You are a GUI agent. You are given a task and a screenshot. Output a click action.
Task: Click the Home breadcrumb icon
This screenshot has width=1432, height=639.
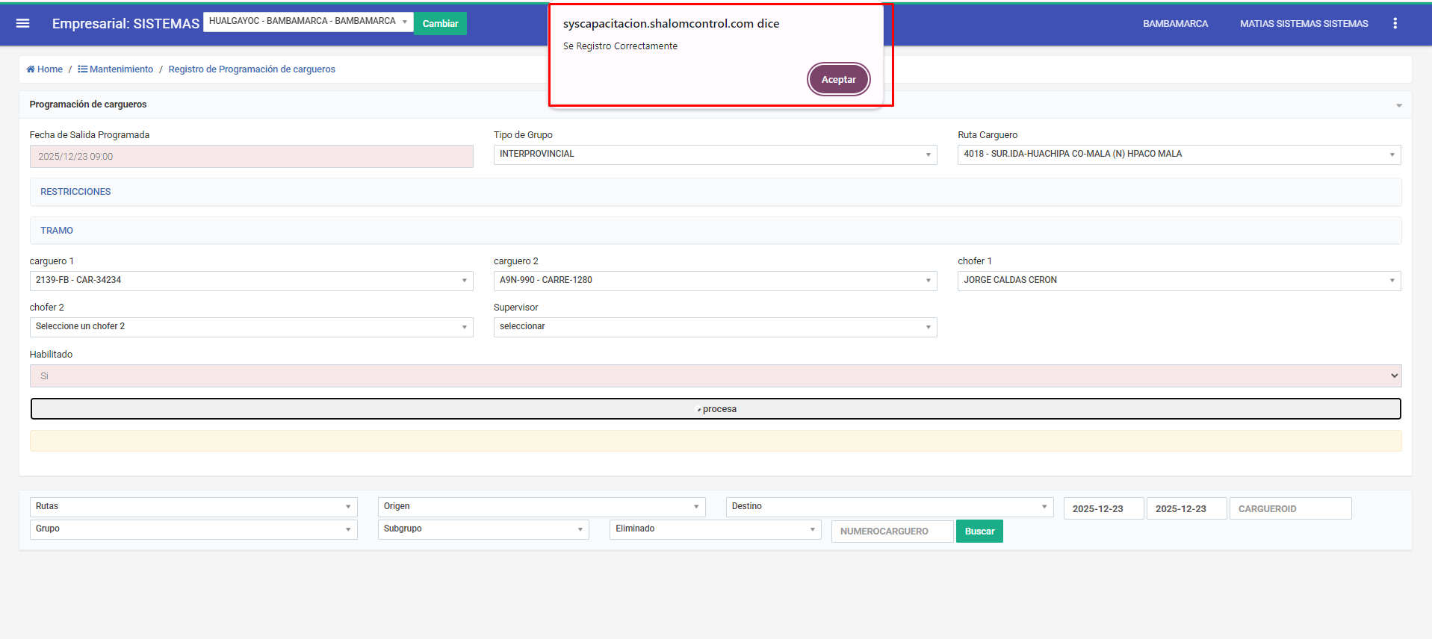pyautogui.click(x=31, y=69)
